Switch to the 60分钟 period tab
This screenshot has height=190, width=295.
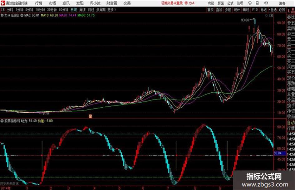pyautogui.click(x=63, y=10)
